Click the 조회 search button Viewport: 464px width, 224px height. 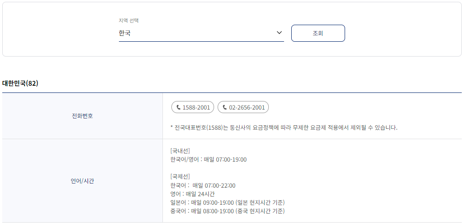click(x=318, y=33)
